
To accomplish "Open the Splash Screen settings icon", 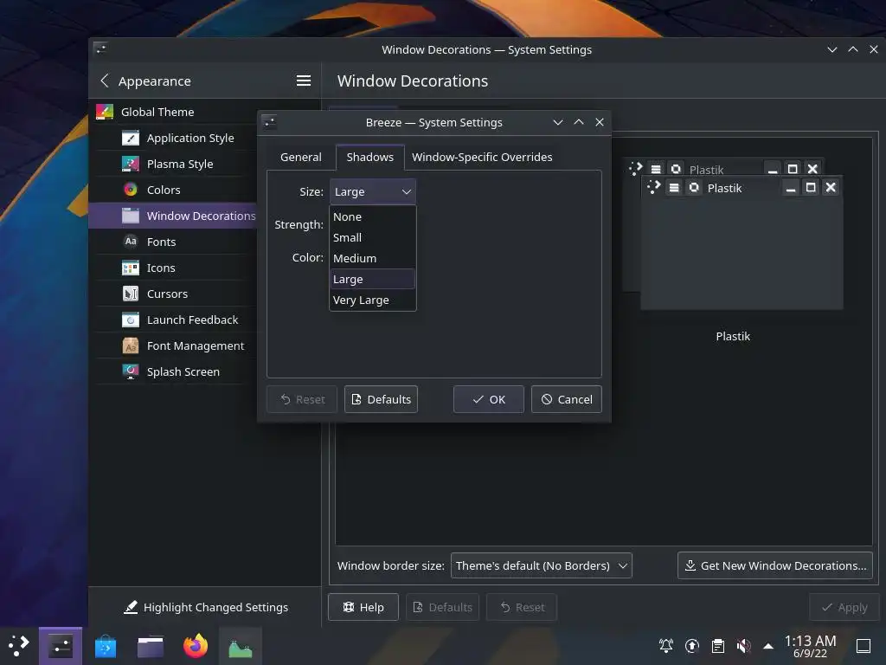I will tap(131, 372).
